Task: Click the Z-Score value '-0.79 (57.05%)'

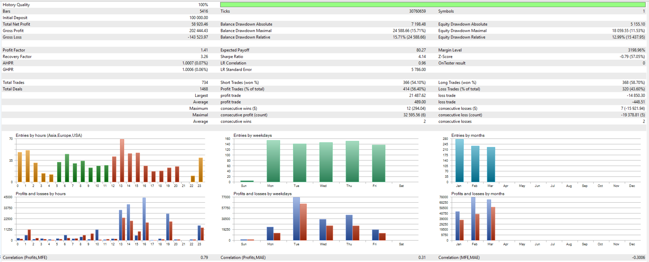Action: [632, 57]
